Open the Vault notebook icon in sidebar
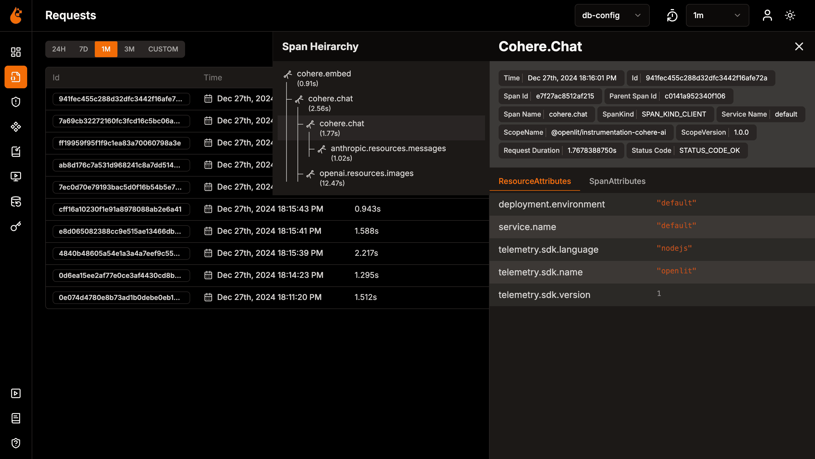 [x=15, y=151]
